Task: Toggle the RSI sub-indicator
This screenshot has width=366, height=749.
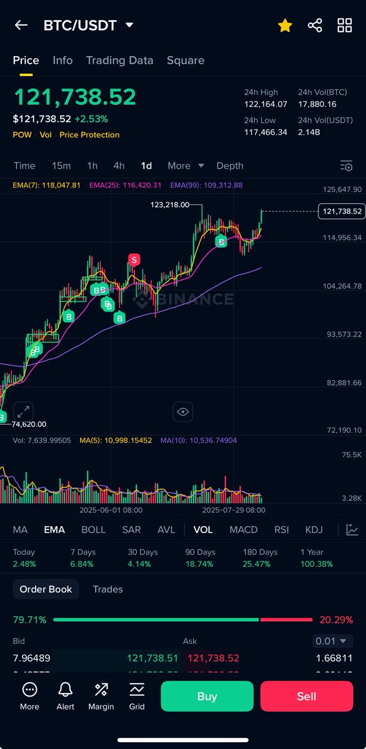Action: 282,529
